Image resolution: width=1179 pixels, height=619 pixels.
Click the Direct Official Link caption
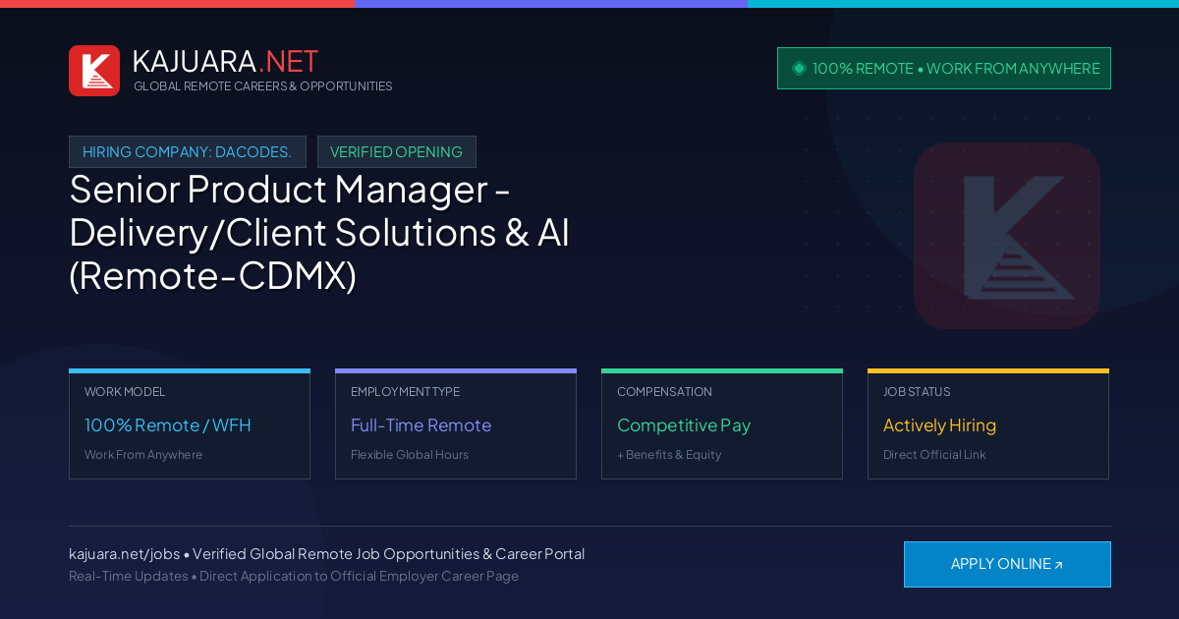pos(934,455)
